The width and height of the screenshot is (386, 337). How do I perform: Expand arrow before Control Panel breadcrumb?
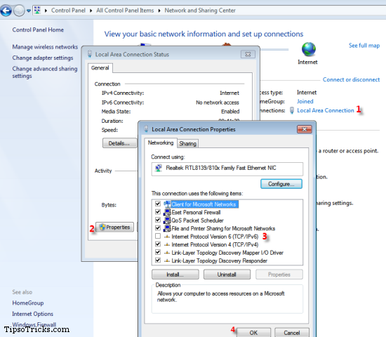(46, 11)
